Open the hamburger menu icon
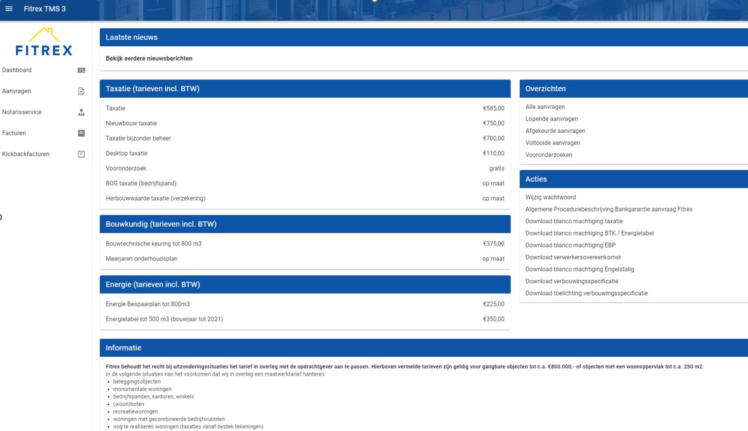The width and height of the screenshot is (748, 431). pos(9,9)
